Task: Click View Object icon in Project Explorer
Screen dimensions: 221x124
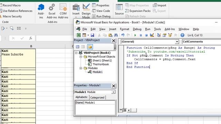Action: (83, 47)
